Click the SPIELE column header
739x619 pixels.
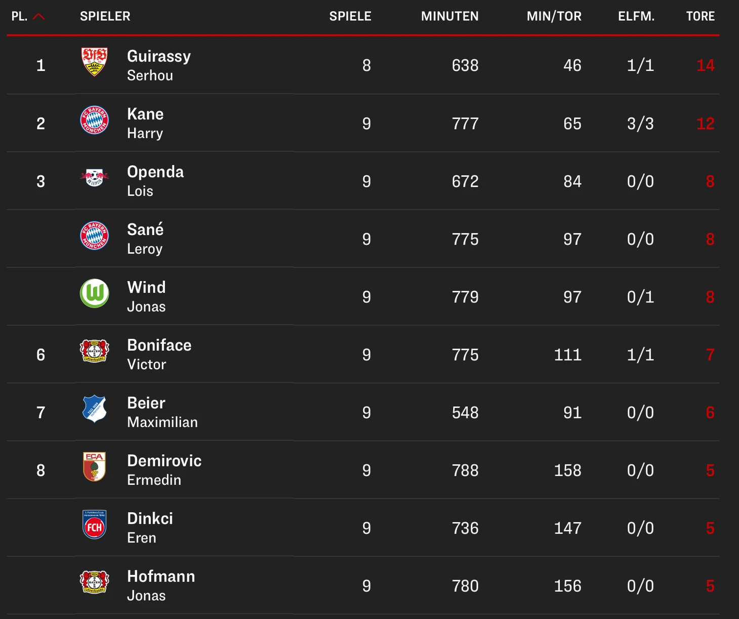click(350, 17)
